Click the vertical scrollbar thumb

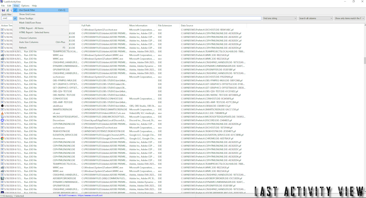click(x=365, y=60)
